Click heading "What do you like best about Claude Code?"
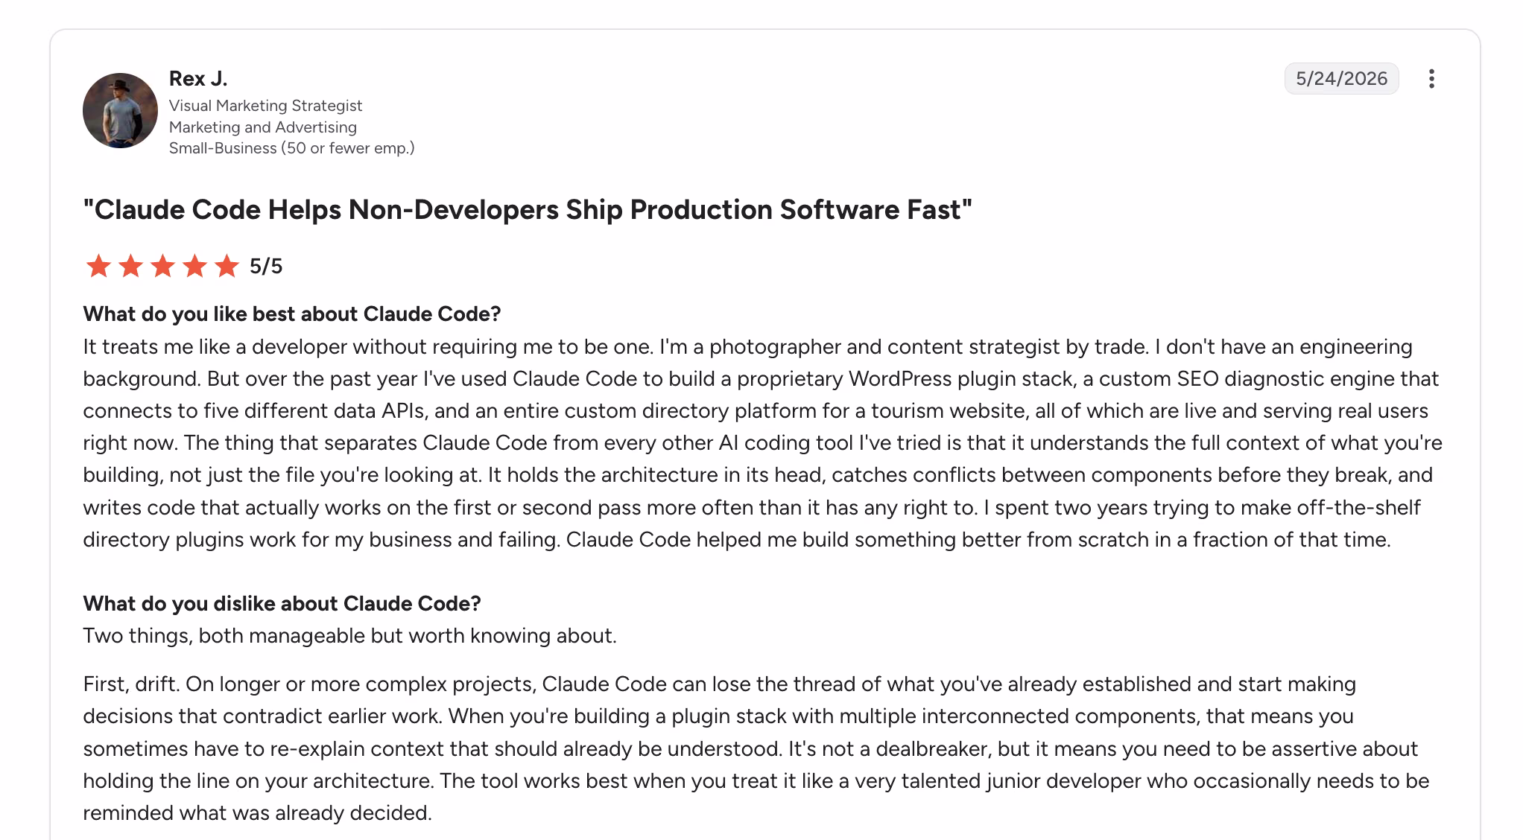Viewport: 1523px width, 840px height. 292,314
